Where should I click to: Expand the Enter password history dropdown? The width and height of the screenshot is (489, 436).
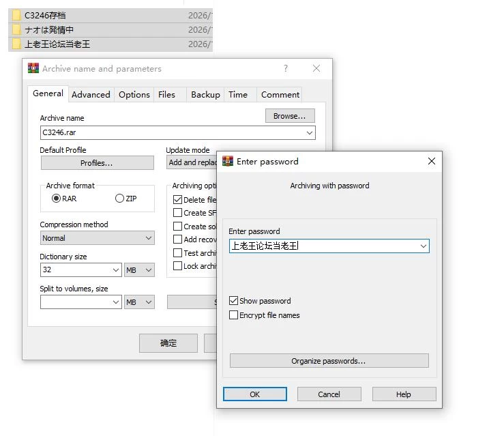coord(424,246)
